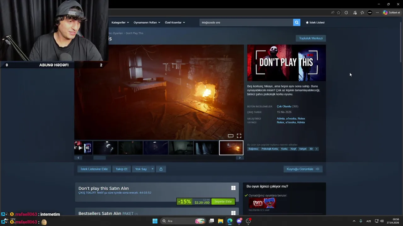Click the Windows icon in Bestsellers package row
Viewport: 403px width, 226px height.
pyautogui.click(x=233, y=213)
